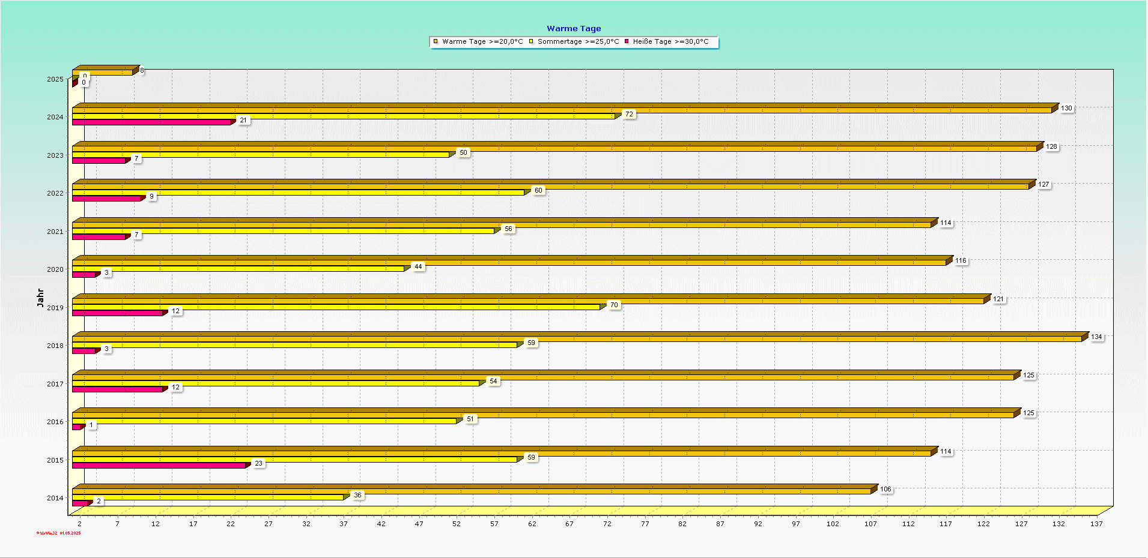Click the year label 2022
Viewport: 1148px width, 558px height.
click(55, 193)
